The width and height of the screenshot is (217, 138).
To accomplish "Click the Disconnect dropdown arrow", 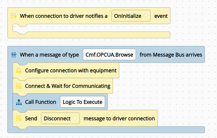I will [x=75, y=118].
